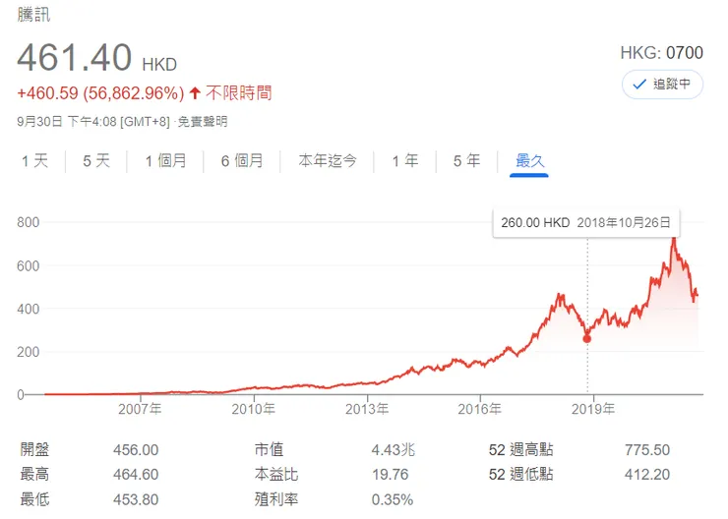The width and height of the screenshot is (728, 519).
Task: Click the checkmark icon in 追蹤中 button
Action: tap(639, 85)
